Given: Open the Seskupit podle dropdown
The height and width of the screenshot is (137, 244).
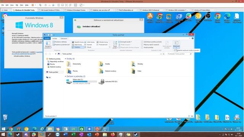Looking at the screenshot, I should 125,42.
